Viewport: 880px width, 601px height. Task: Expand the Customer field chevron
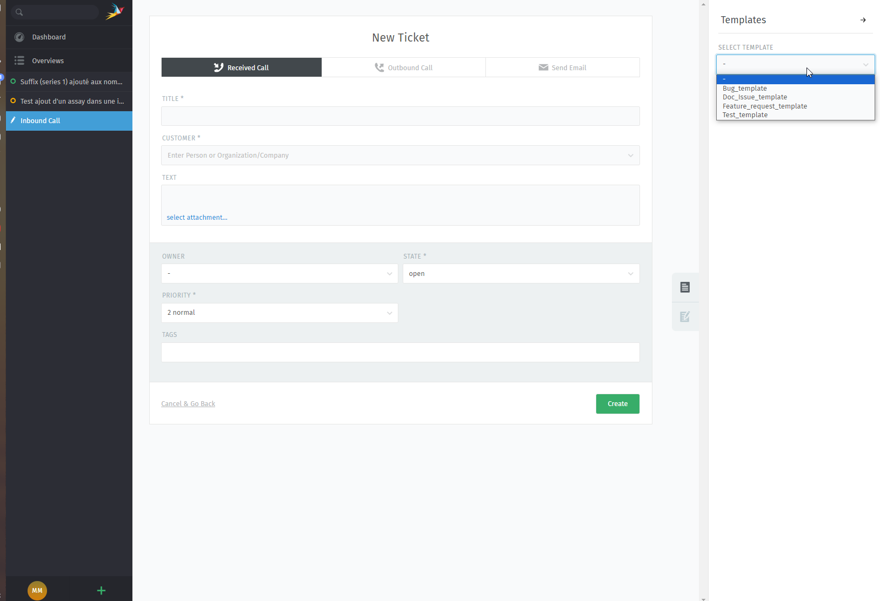click(630, 156)
